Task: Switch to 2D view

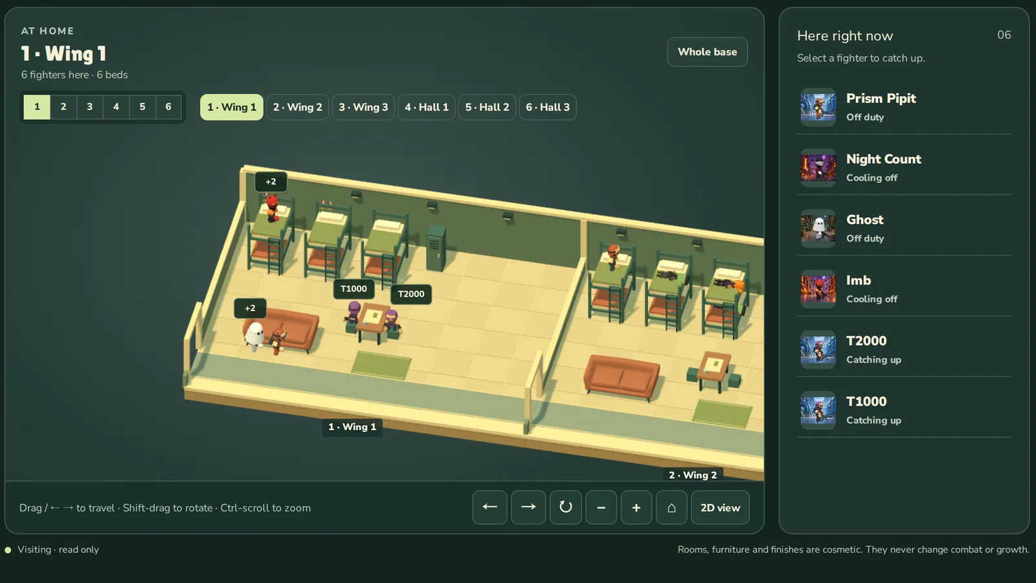Action: click(720, 507)
